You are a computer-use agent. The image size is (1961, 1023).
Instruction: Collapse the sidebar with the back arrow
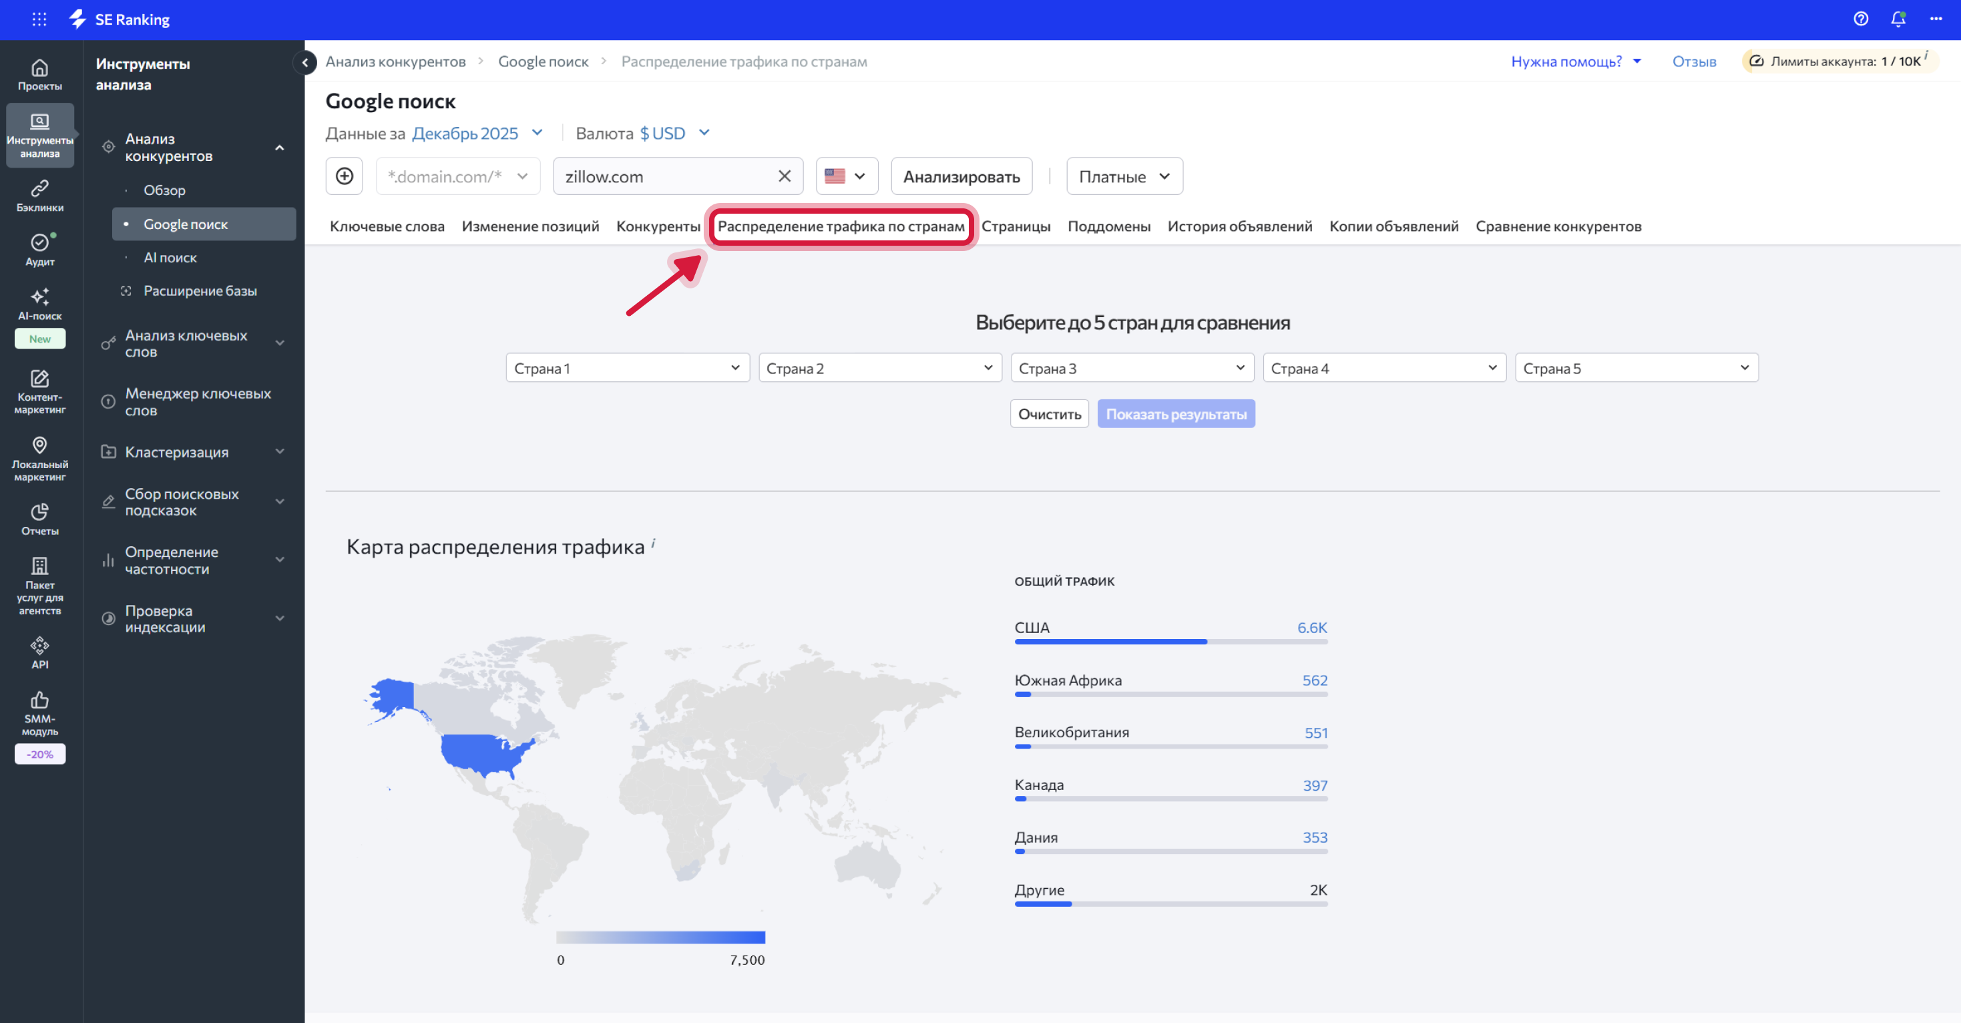click(304, 62)
